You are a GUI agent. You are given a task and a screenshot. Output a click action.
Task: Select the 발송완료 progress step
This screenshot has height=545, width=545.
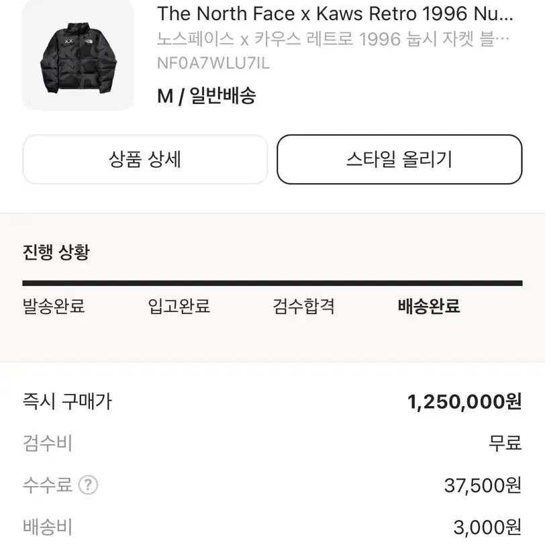tap(54, 306)
